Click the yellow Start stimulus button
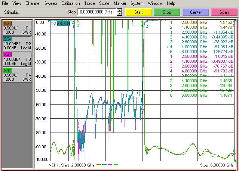Screen dimensions: 239x171 (138, 12)
